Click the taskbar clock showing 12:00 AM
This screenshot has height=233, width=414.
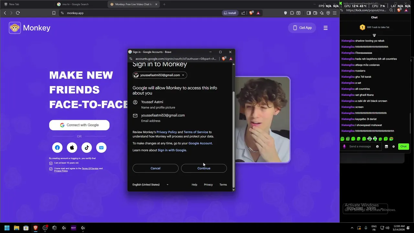(x=399, y=228)
